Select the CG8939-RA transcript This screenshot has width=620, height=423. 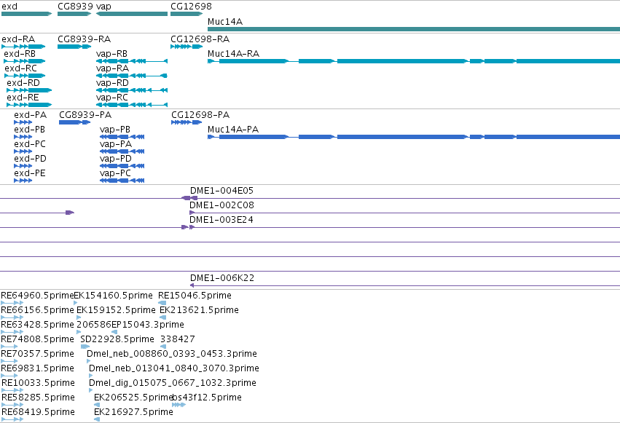74,47
